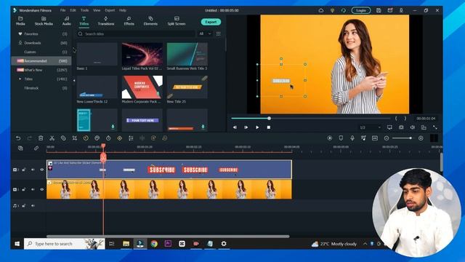The height and width of the screenshot is (262, 465).
Task: Mute the audio track 1
Action: tap(33, 205)
